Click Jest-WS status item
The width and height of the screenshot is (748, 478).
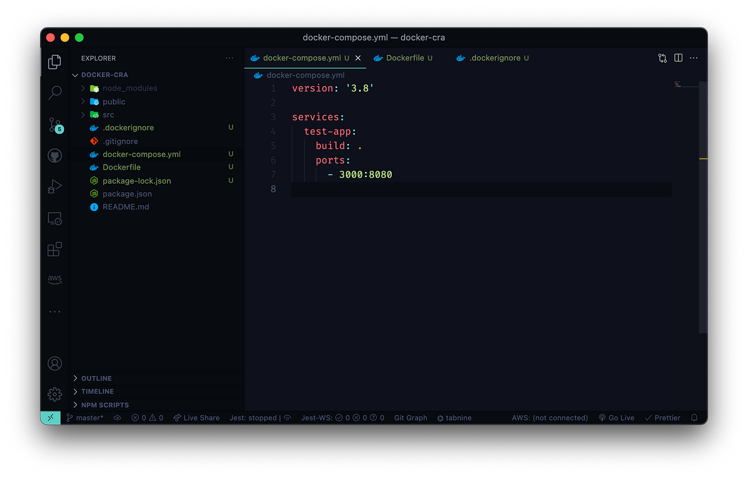pyautogui.click(x=342, y=418)
